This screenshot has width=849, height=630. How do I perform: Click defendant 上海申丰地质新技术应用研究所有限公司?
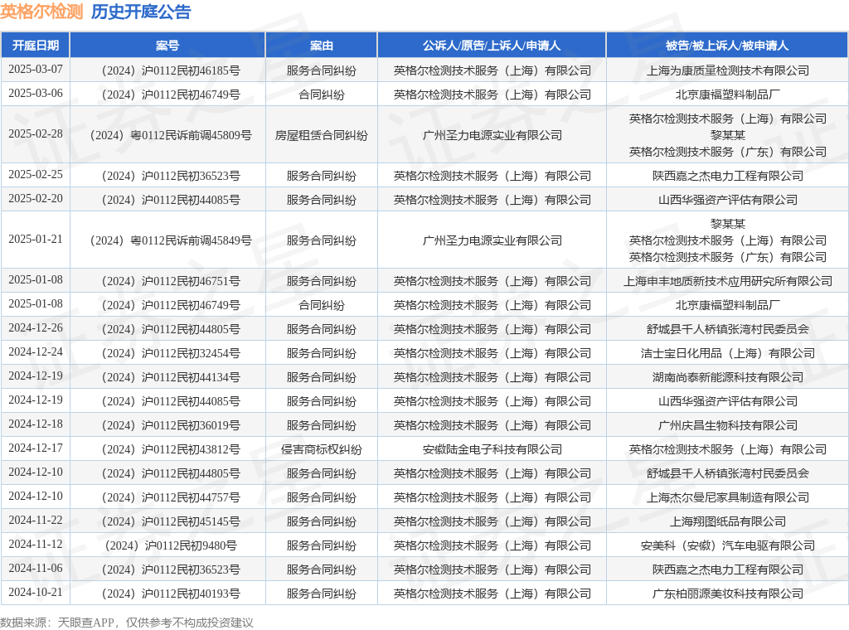pos(728,281)
